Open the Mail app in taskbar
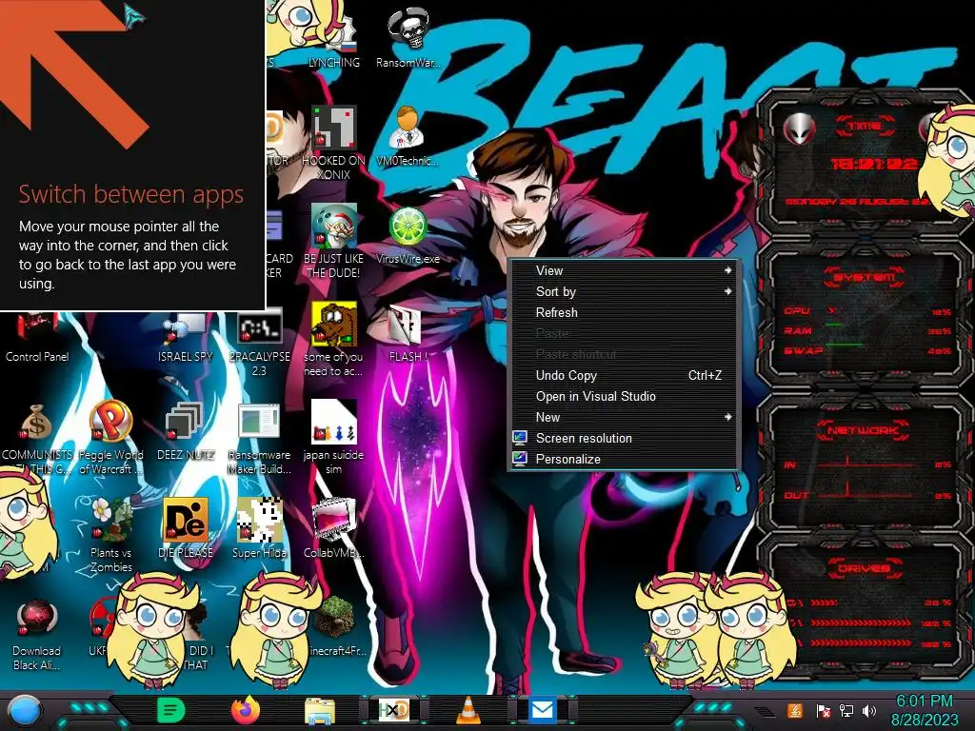Image resolution: width=975 pixels, height=731 pixels. tap(543, 710)
